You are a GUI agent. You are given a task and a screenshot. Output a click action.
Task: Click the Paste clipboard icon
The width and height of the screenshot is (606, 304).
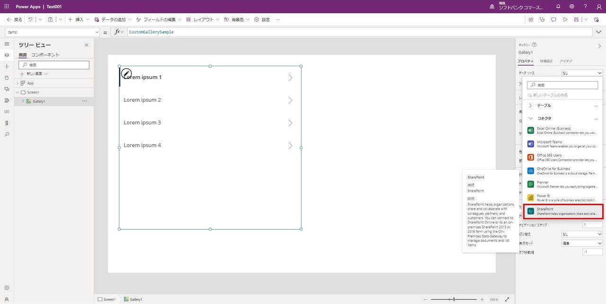coord(50,19)
